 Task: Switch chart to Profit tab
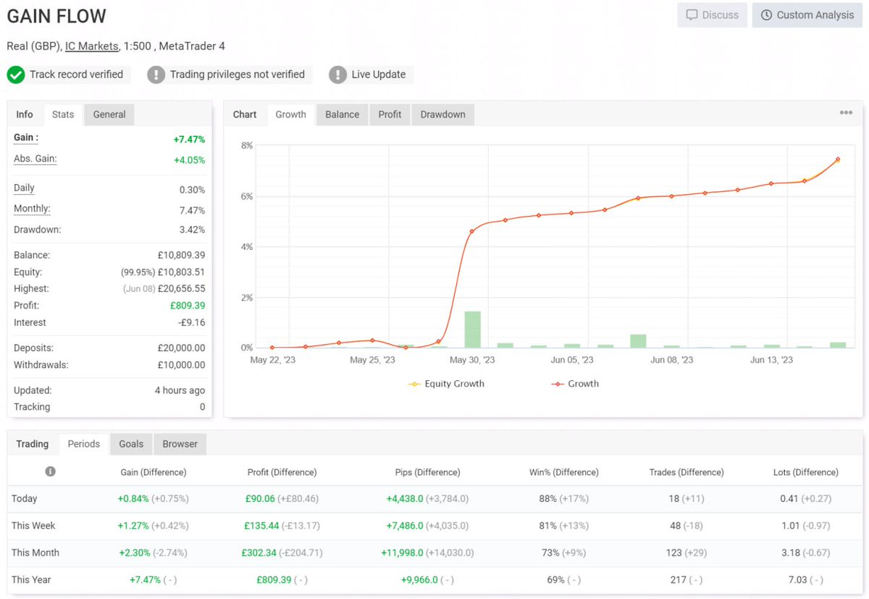coord(390,114)
